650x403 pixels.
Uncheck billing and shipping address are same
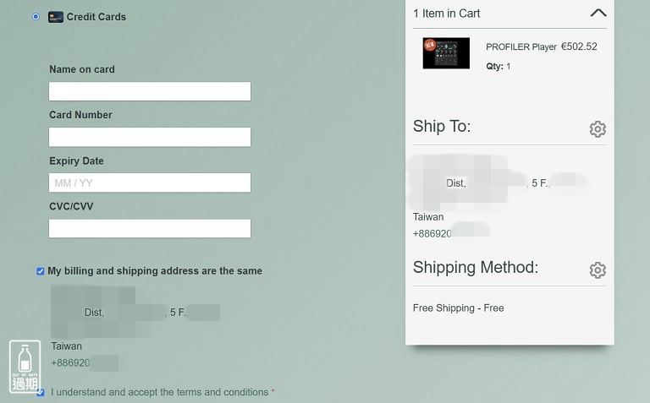41,271
